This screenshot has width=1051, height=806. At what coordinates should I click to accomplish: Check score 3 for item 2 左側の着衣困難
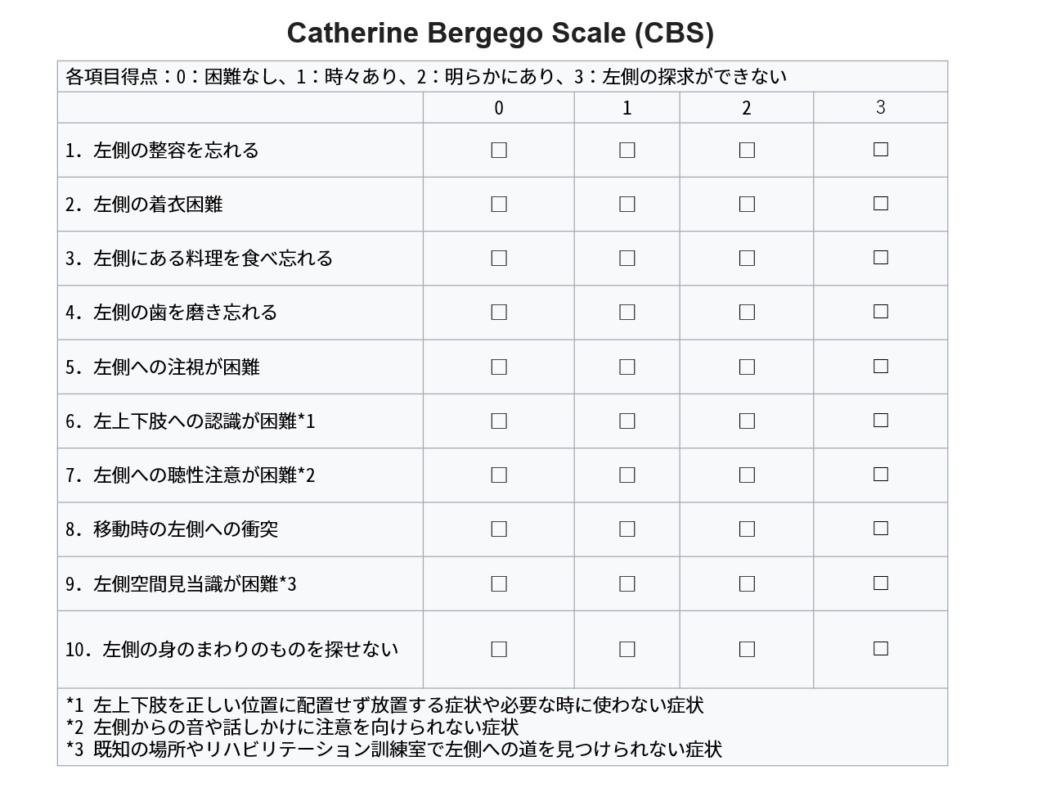[x=881, y=204]
